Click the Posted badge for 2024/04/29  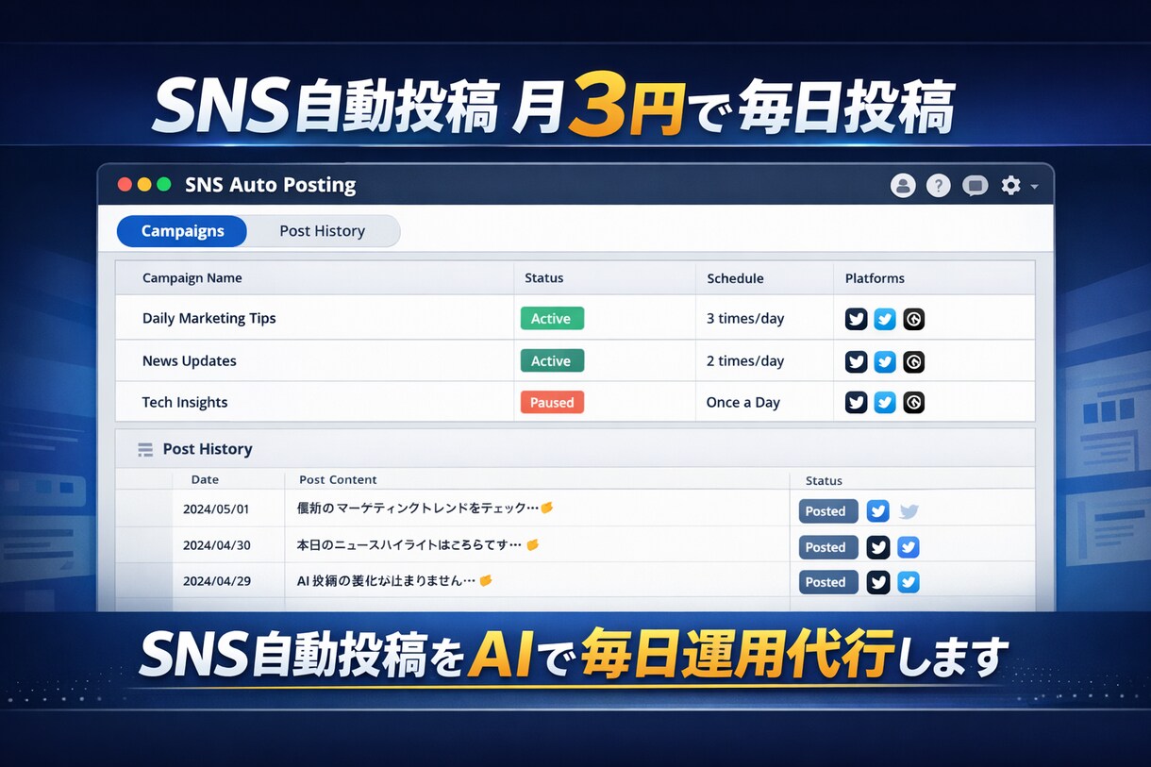pyautogui.click(x=827, y=582)
